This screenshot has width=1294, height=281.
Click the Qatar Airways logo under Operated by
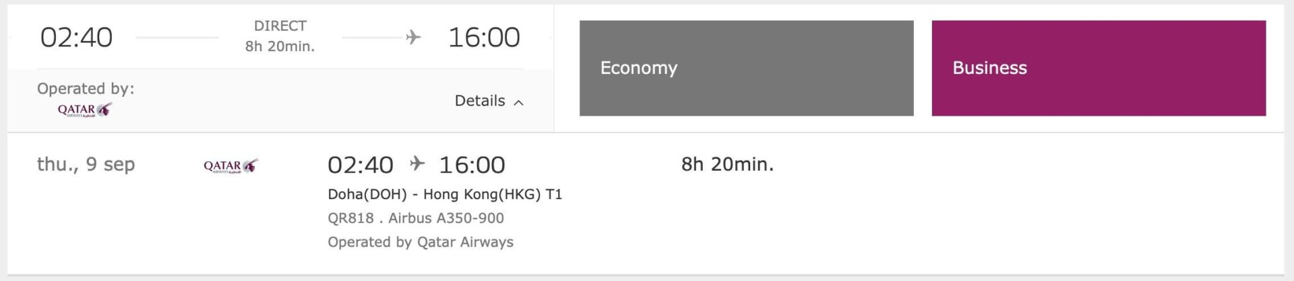coord(85,110)
